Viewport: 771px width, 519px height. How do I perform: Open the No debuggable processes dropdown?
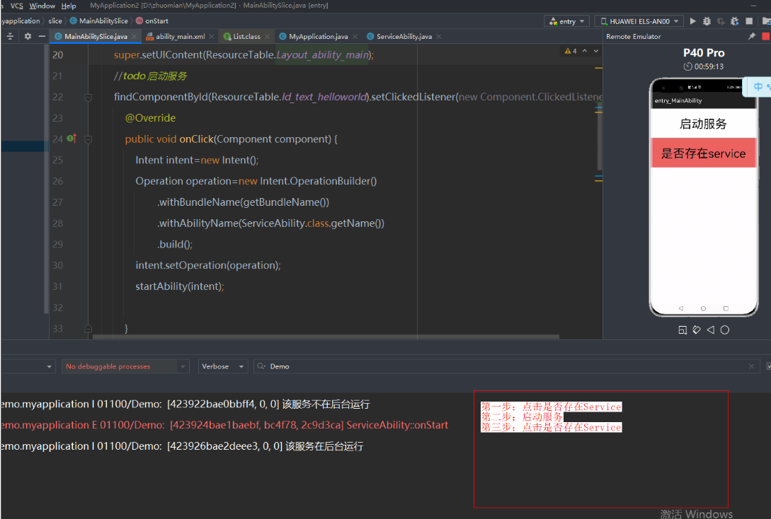point(125,366)
